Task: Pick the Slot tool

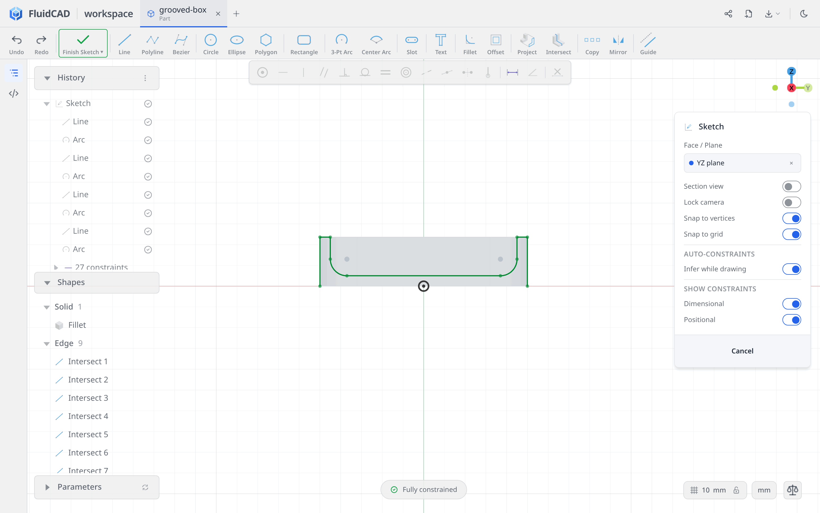Action: click(412, 44)
